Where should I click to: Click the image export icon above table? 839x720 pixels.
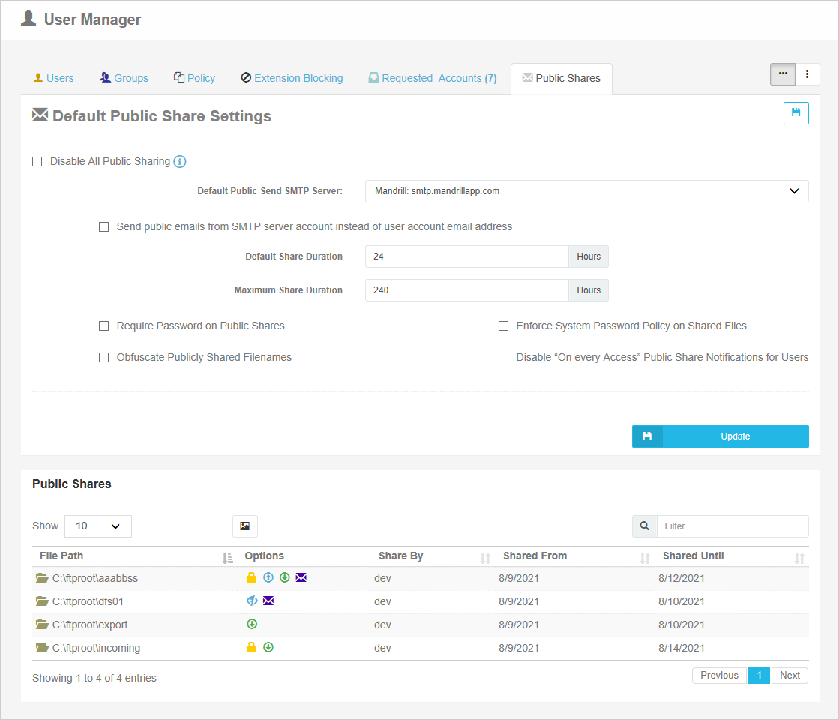pyautogui.click(x=245, y=526)
